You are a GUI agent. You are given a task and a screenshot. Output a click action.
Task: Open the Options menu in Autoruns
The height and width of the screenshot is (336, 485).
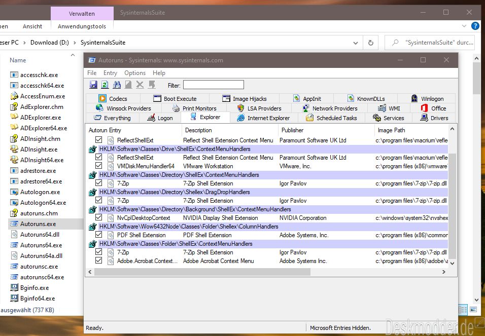(x=135, y=73)
